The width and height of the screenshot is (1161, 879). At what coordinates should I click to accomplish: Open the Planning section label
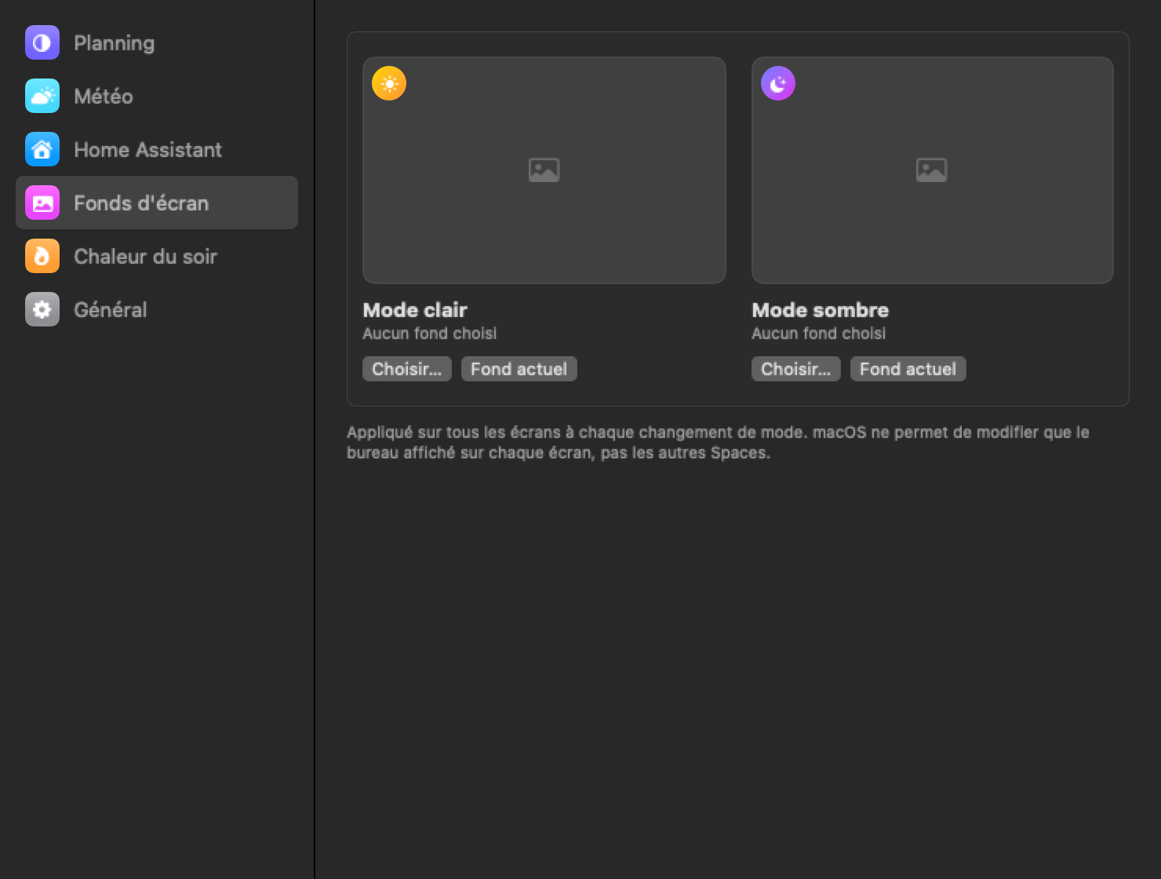point(114,43)
